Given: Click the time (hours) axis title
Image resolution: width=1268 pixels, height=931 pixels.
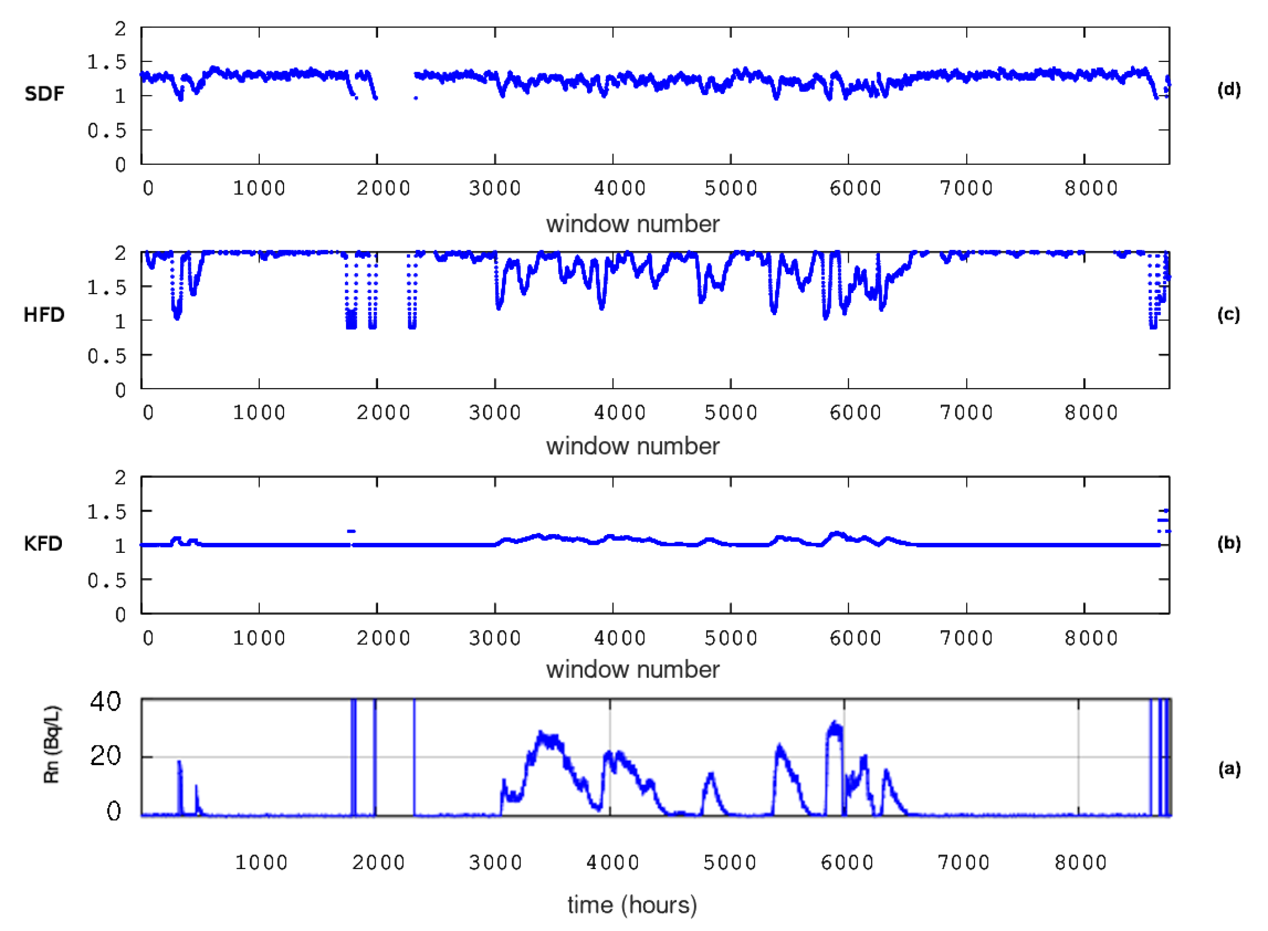Looking at the screenshot, I should (x=633, y=904).
